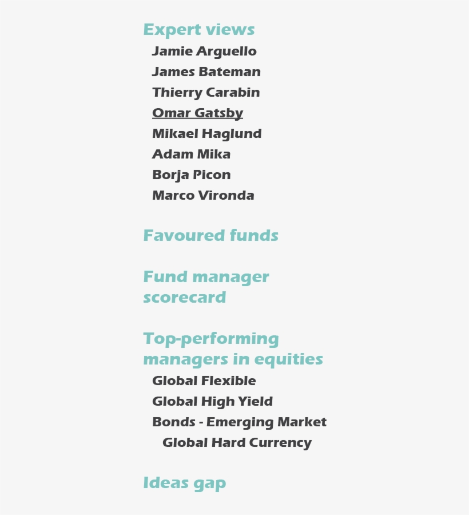Open the Expert views section
Viewport: 469px width, 515px height.
199,30
